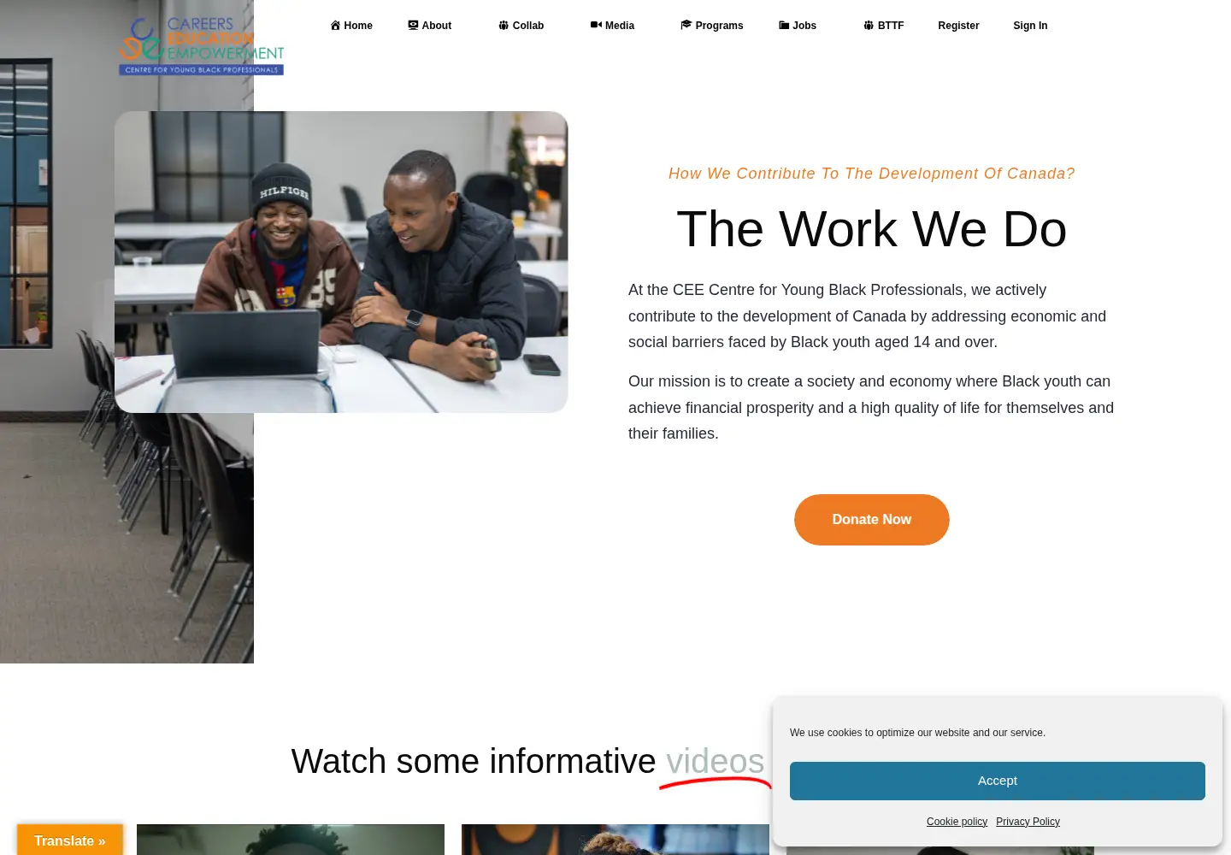
Task: Click the Register link
Action: tap(958, 26)
